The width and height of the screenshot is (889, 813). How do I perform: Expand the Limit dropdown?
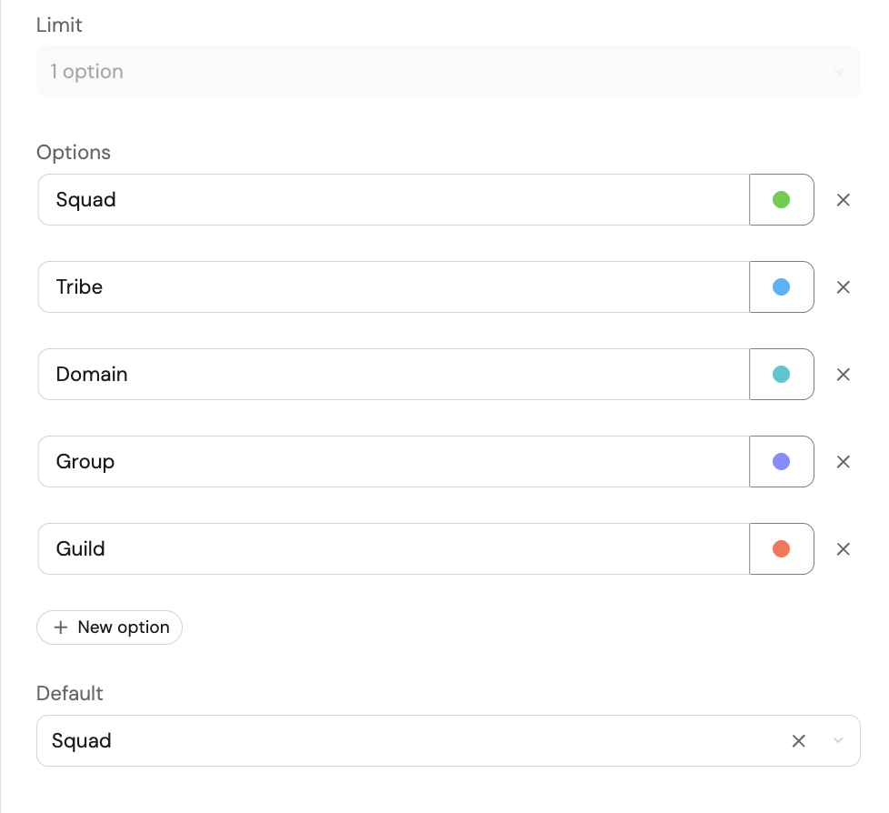point(838,72)
